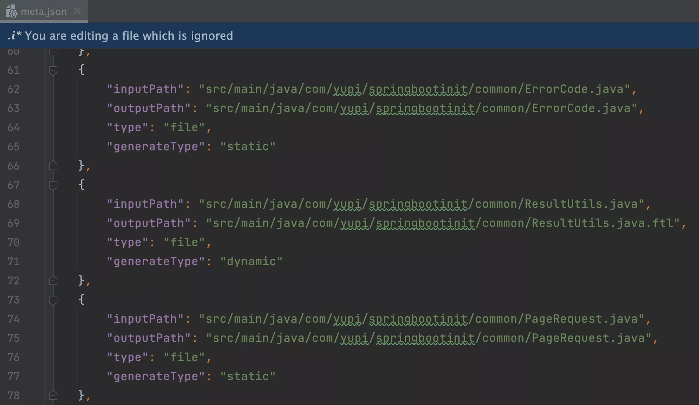Viewport: 699px width, 405px height.
Task: Click the "outputPath" key on line 63
Action: 149,108
